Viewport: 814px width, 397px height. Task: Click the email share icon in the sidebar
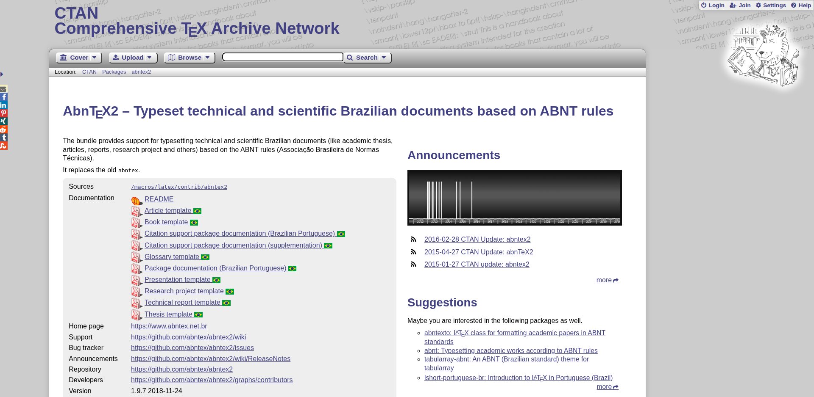point(3,89)
